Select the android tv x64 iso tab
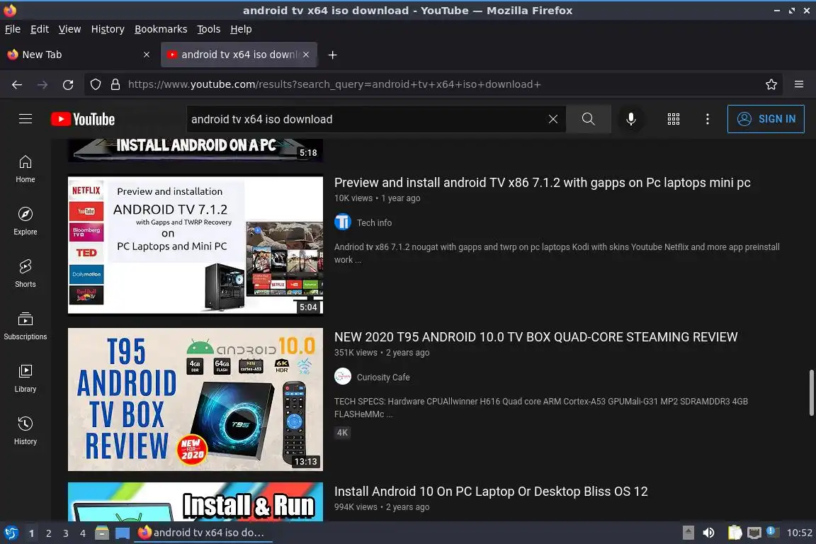 pyautogui.click(x=239, y=55)
